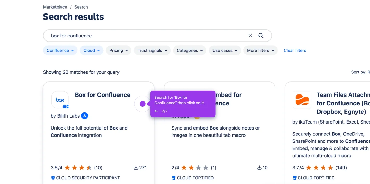Clear the search field with the X icon
This screenshot has width=370, height=184.
250,36
